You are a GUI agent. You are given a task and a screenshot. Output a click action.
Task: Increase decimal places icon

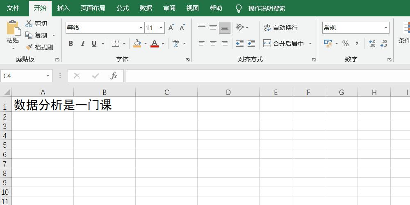[x=372, y=43]
